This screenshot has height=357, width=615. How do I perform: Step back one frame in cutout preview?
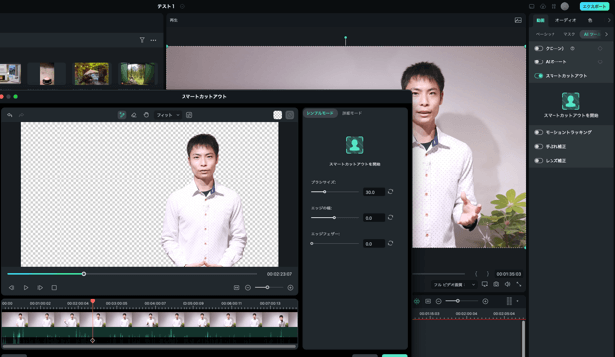click(x=11, y=288)
